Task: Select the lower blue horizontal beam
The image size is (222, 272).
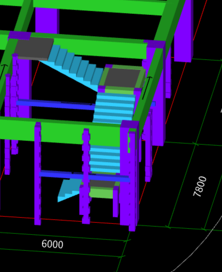Action: click(85, 176)
